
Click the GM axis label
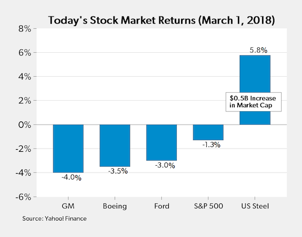68,206
